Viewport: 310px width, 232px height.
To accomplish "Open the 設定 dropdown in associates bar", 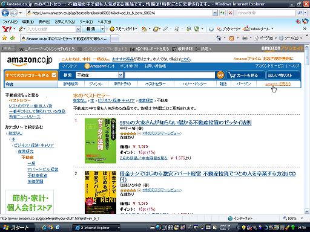I will pos(203,49).
